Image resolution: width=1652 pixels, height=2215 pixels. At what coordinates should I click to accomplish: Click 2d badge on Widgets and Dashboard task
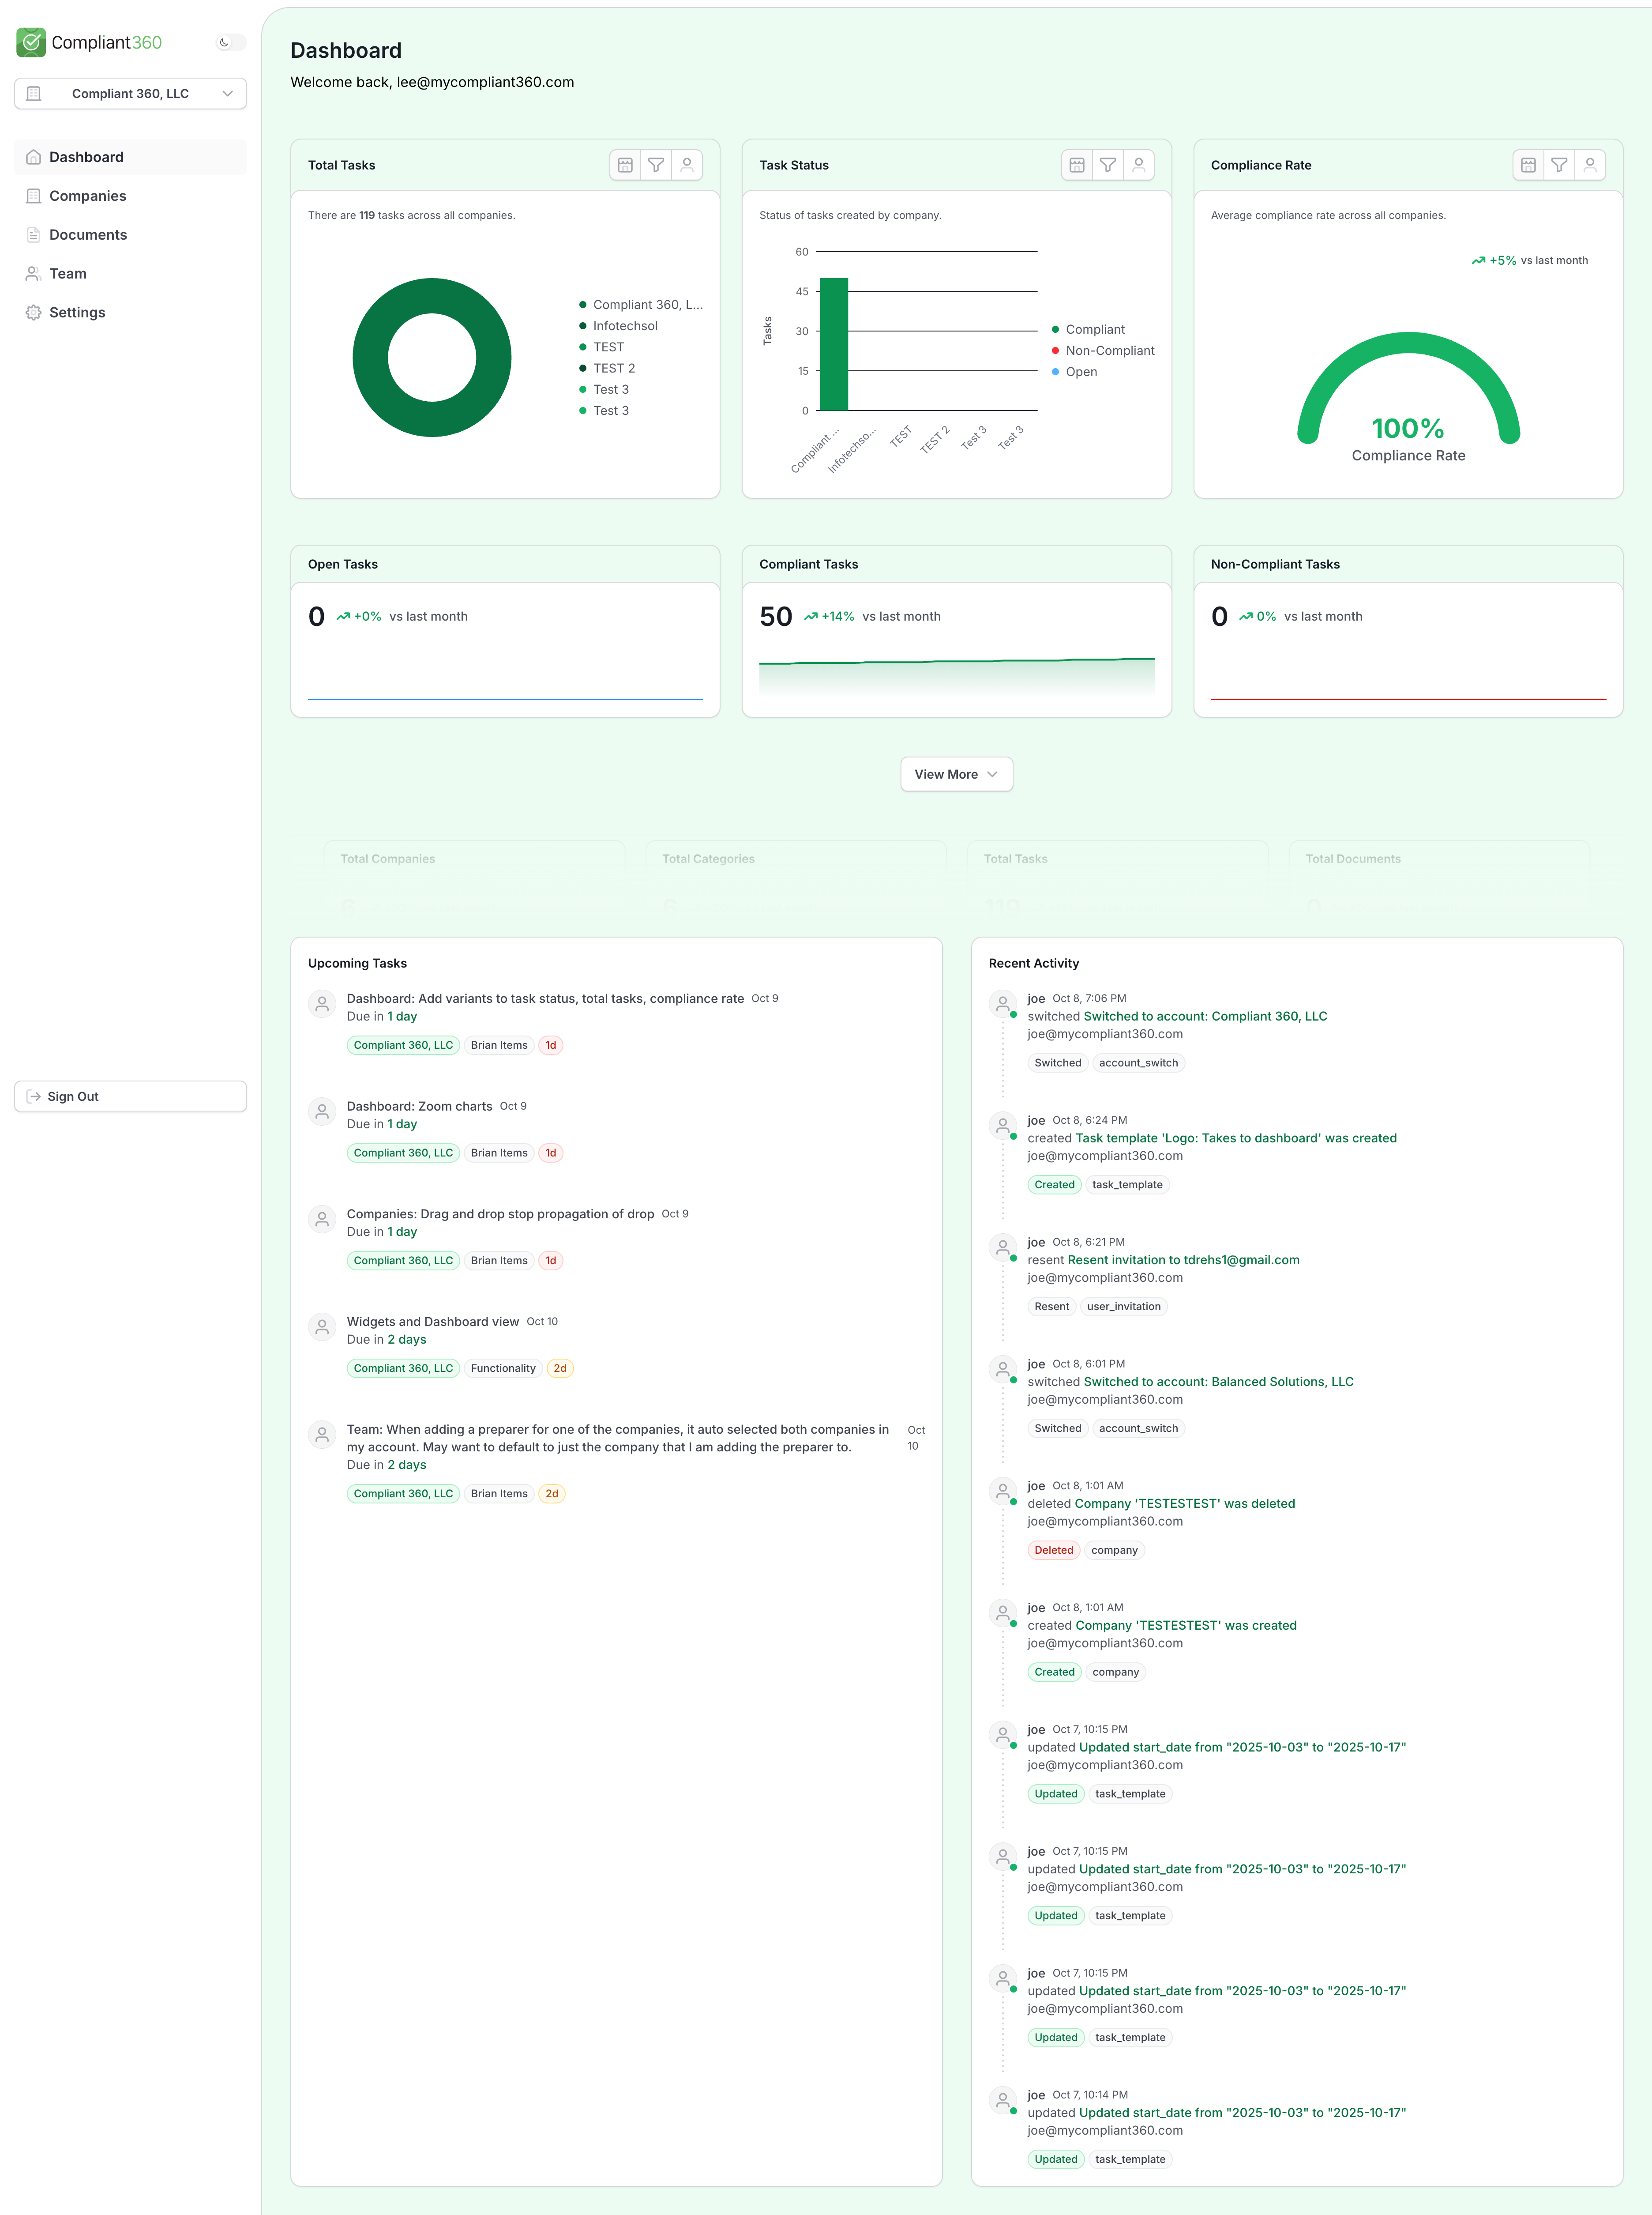point(560,1369)
